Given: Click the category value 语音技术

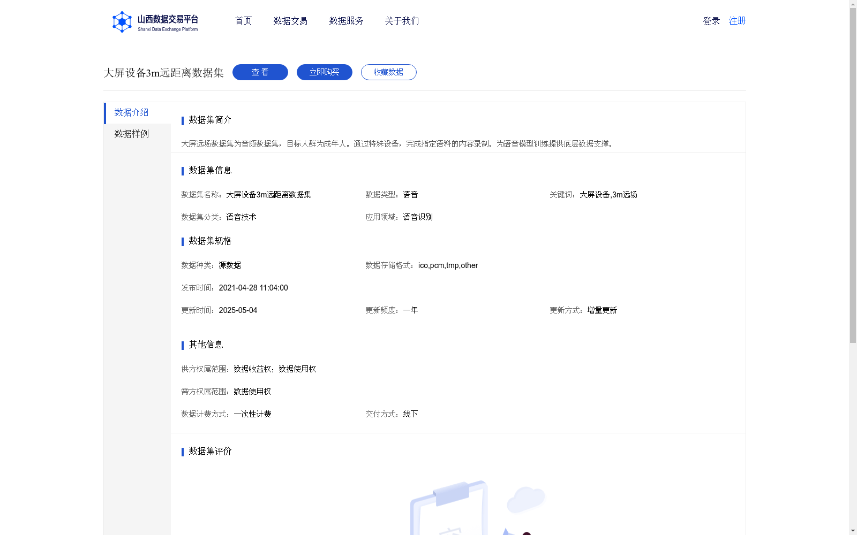Looking at the screenshot, I should (x=241, y=217).
